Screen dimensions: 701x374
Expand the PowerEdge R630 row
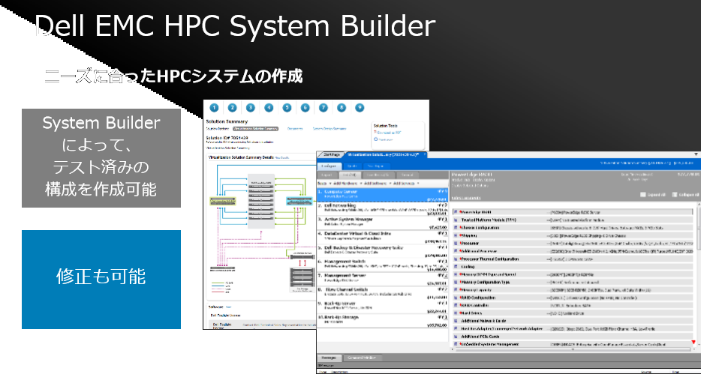456,212
